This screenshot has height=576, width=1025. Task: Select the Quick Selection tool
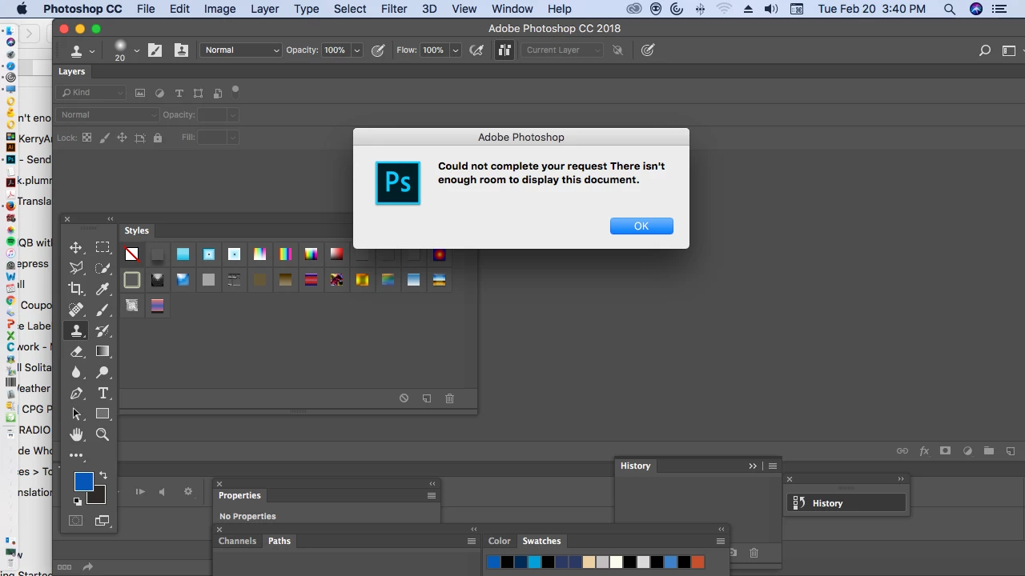(102, 269)
